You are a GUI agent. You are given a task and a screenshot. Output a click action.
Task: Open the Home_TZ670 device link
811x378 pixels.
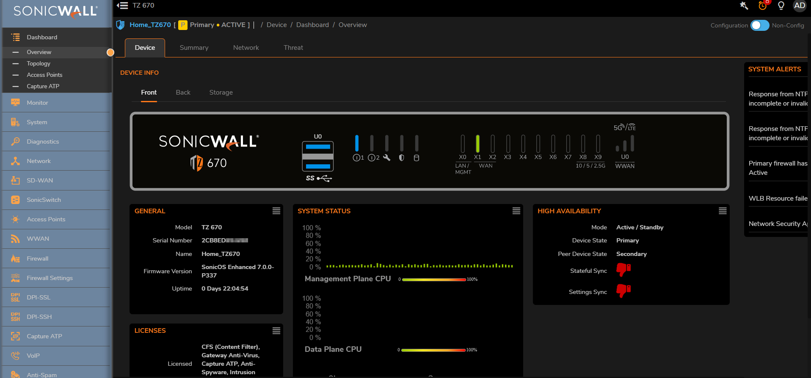point(150,25)
